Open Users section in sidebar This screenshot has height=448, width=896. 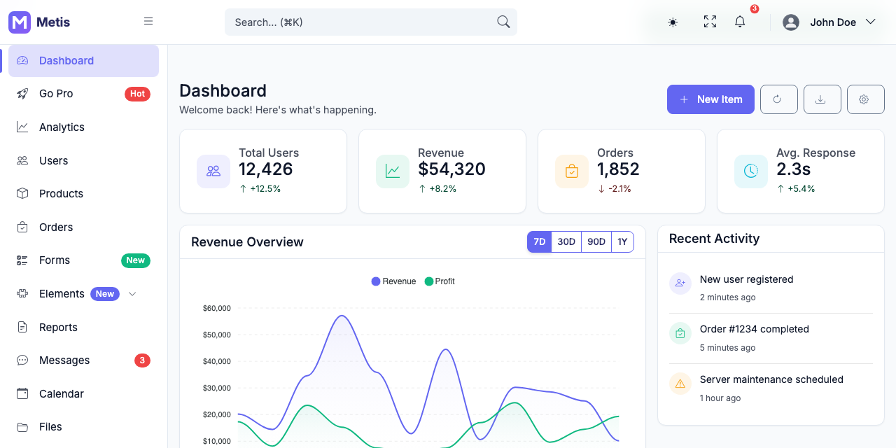tap(83, 161)
